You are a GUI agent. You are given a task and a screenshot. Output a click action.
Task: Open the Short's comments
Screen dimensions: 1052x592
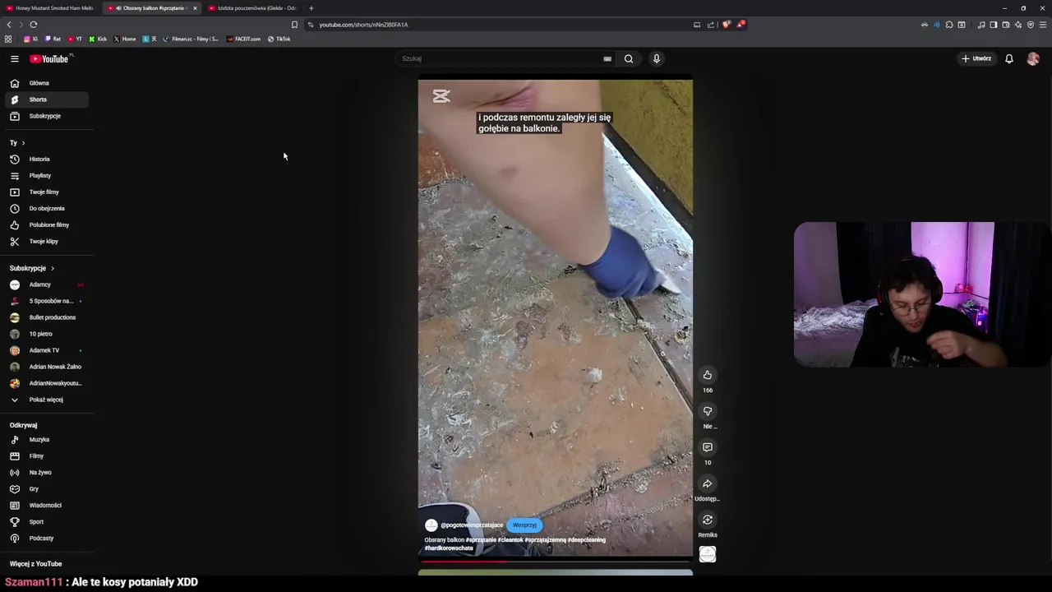click(708, 447)
